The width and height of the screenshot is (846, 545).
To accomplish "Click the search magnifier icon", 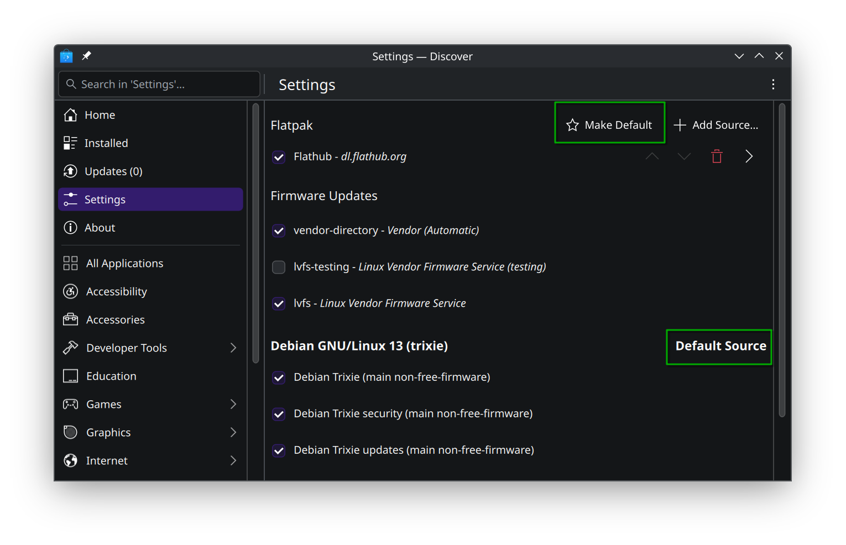I will coord(71,84).
